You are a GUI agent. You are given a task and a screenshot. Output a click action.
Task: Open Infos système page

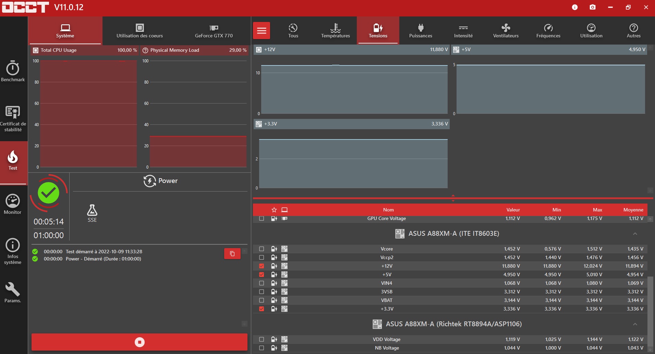[13, 251]
